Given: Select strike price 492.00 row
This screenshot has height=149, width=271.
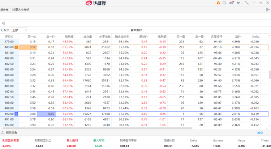Looking at the screenshot, I should point(9,125).
